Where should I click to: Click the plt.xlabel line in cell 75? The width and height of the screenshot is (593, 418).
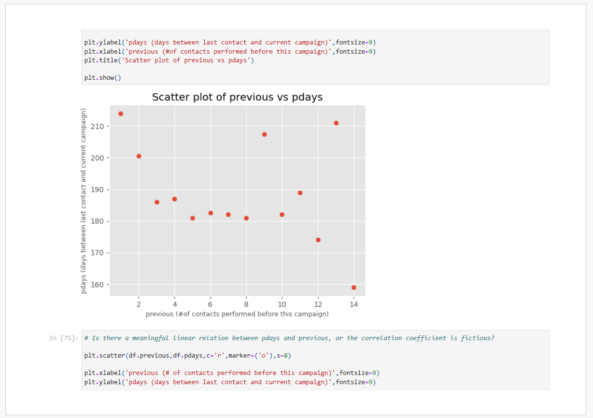point(232,373)
